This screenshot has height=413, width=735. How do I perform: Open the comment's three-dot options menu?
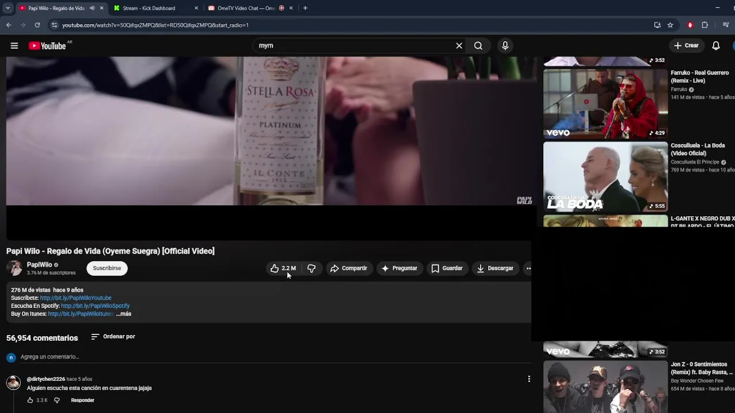coord(529,379)
